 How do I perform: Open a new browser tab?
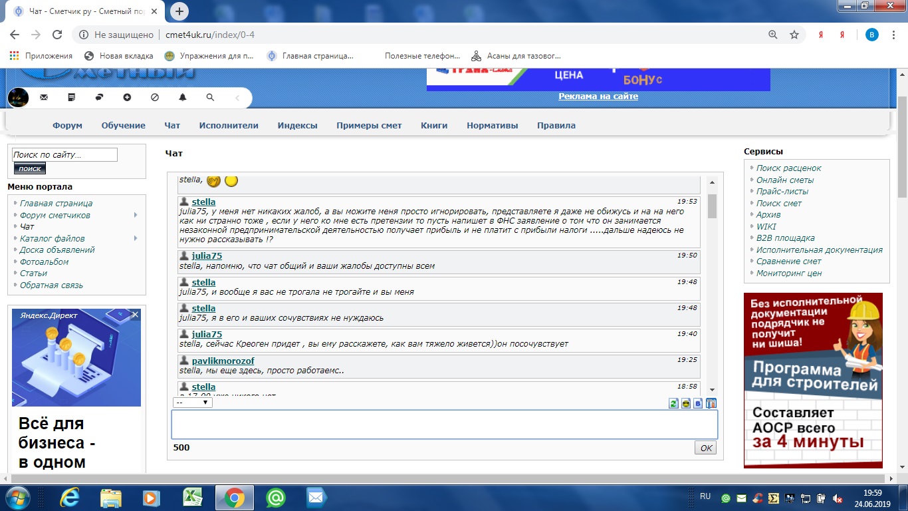[179, 11]
